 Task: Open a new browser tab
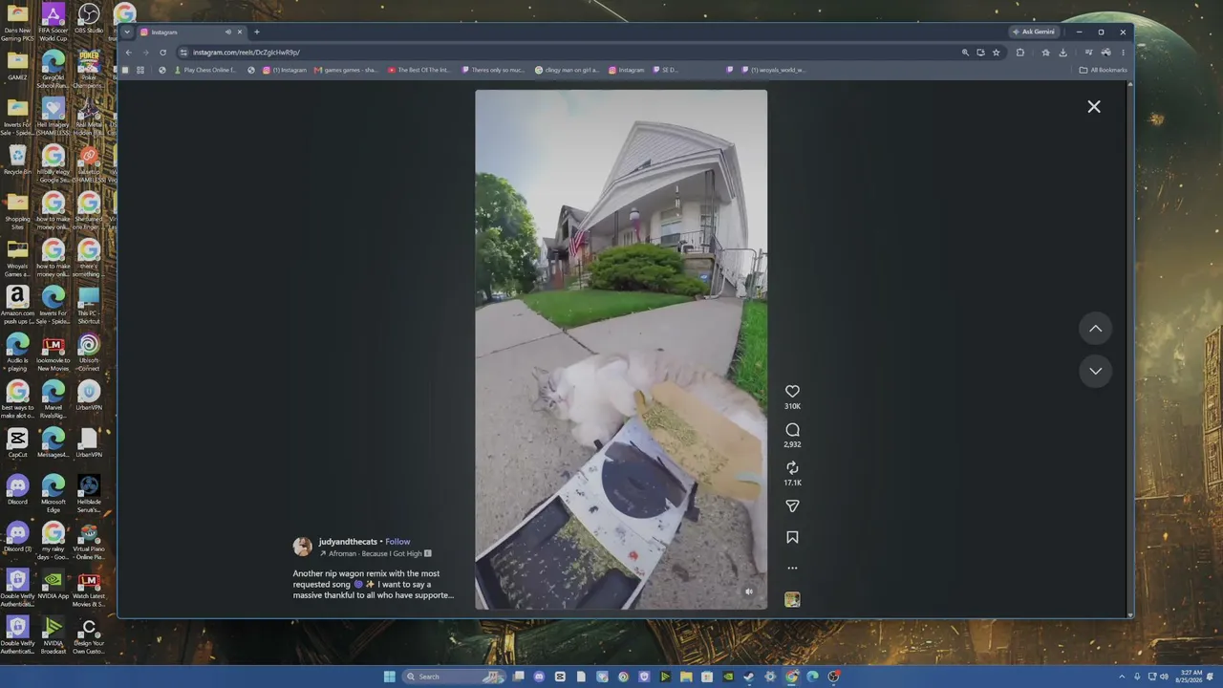256,32
